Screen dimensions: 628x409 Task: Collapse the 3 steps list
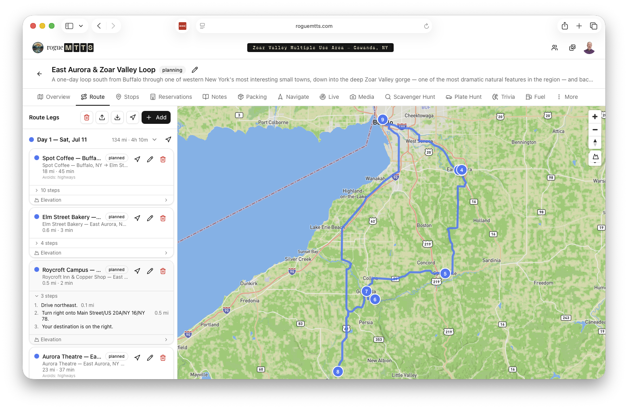coord(48,296)
